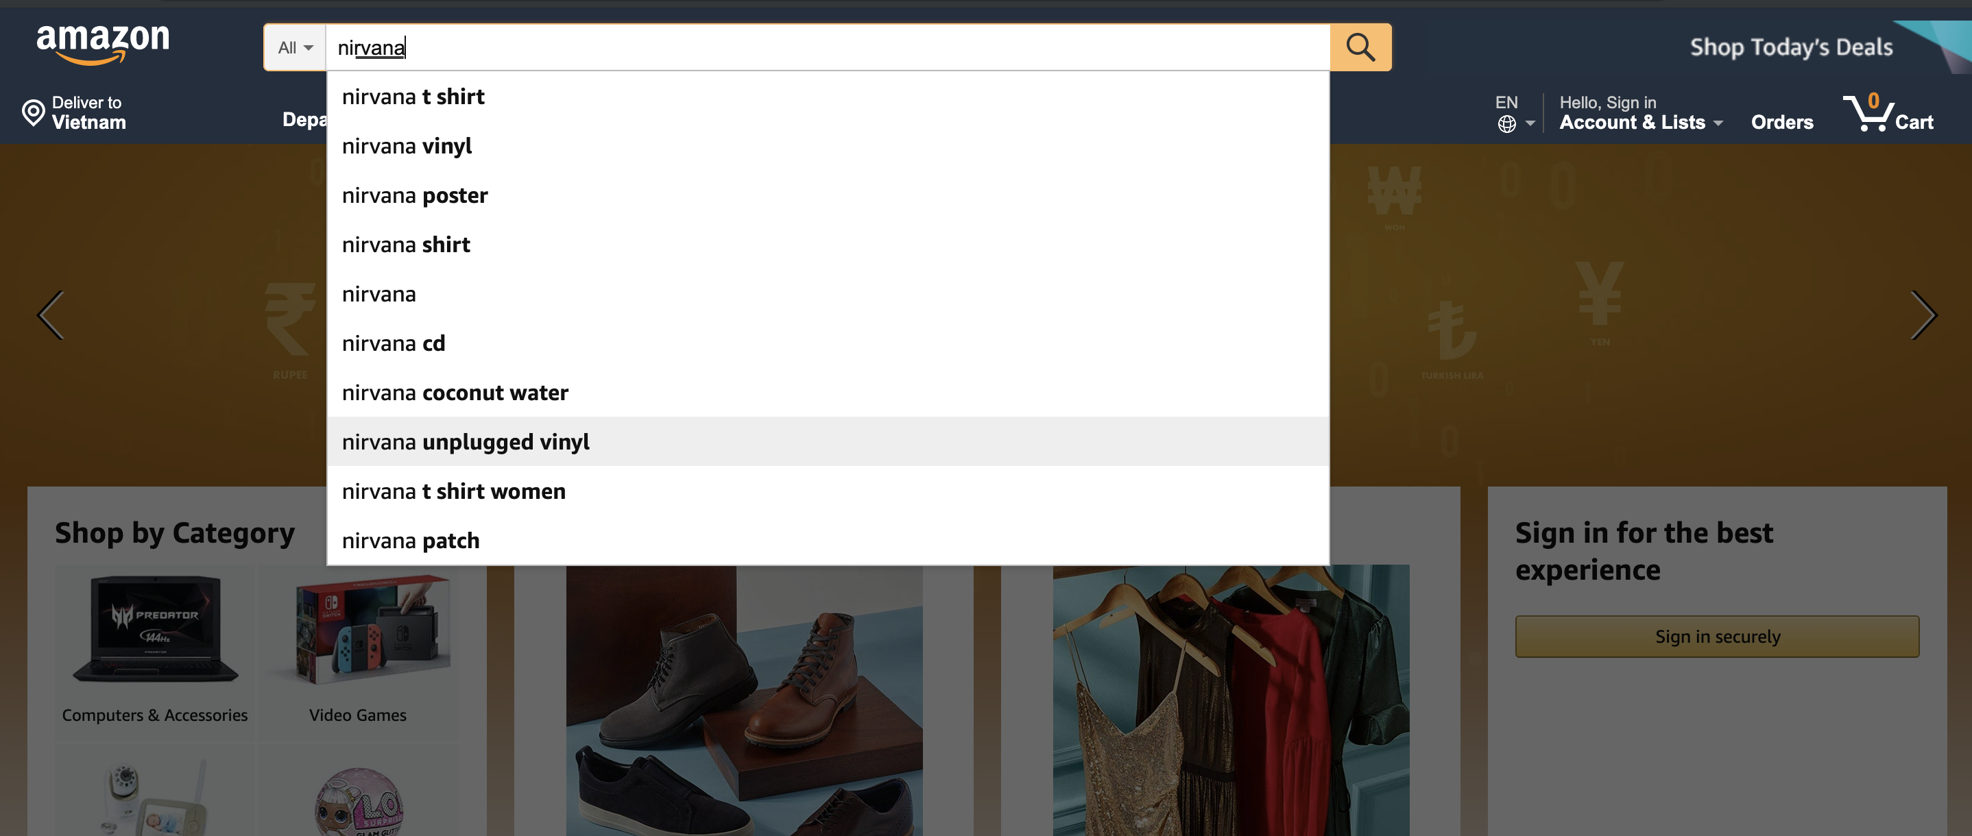Expand the EN language dropdown arrow

[1530, 123]
